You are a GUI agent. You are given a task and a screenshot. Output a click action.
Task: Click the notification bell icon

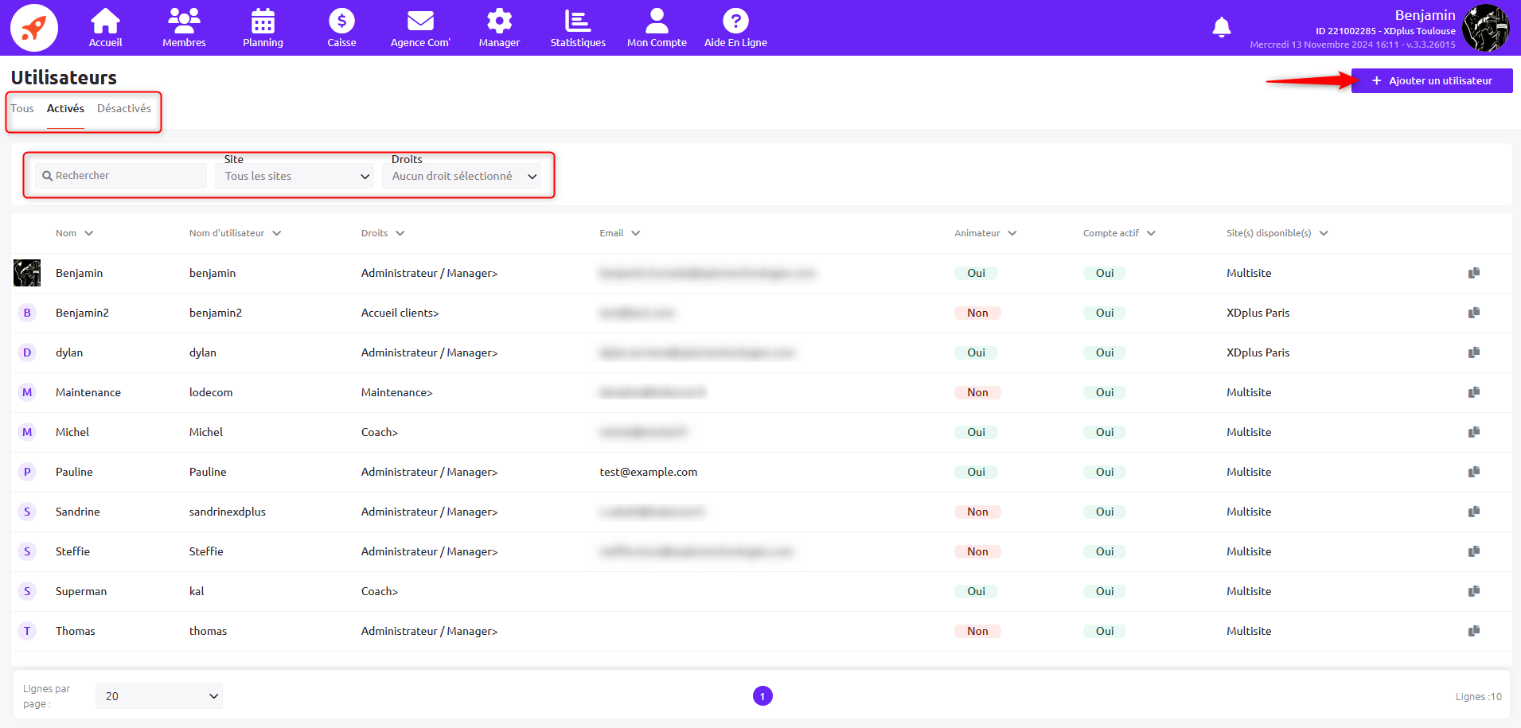[x=1221, y=28]
